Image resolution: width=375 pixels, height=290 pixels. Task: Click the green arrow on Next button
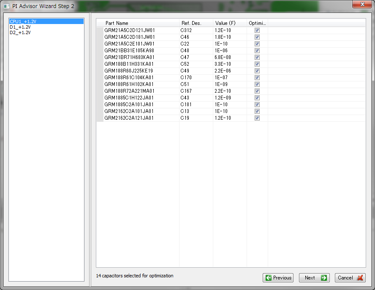tap(324, 278)
